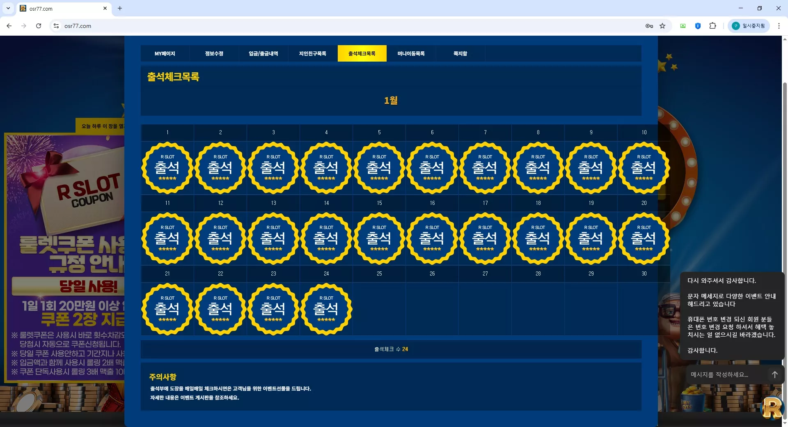
Task: Select the day 20 출석 badge
Action: pos(644,238)
